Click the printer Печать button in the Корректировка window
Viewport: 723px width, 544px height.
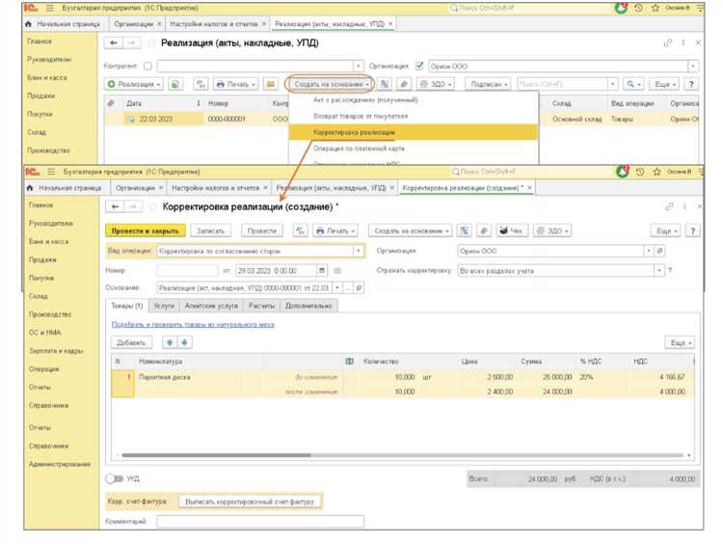click(x=335, y=231)
